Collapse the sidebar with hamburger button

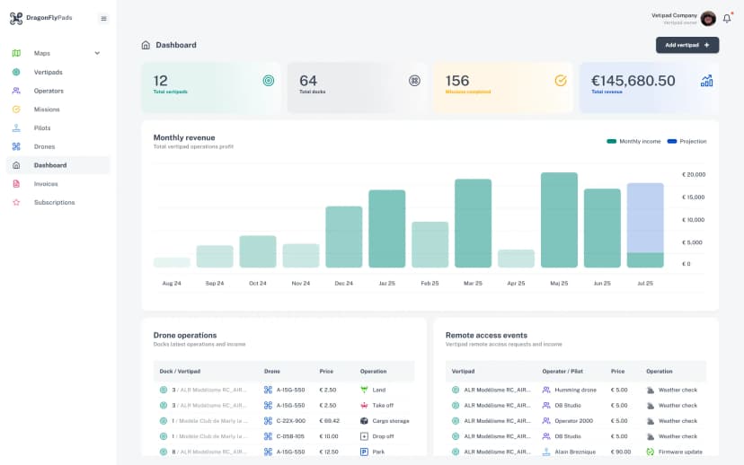[x=103, y=18]
